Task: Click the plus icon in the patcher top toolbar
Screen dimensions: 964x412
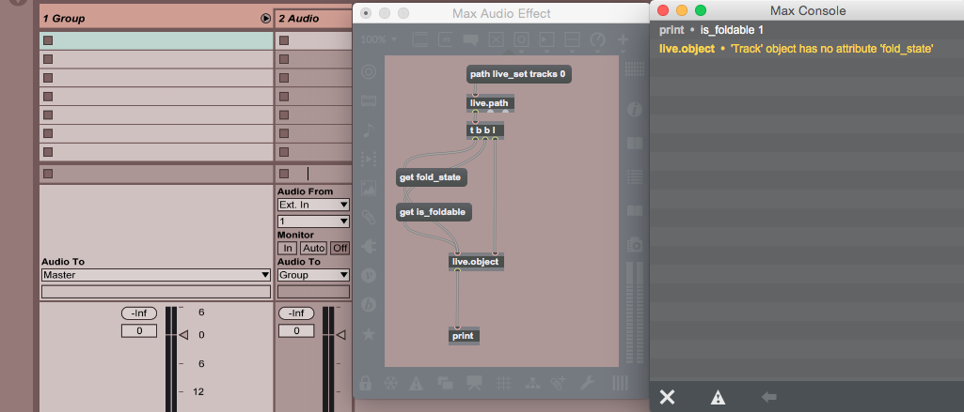Action: pos(623,40)
